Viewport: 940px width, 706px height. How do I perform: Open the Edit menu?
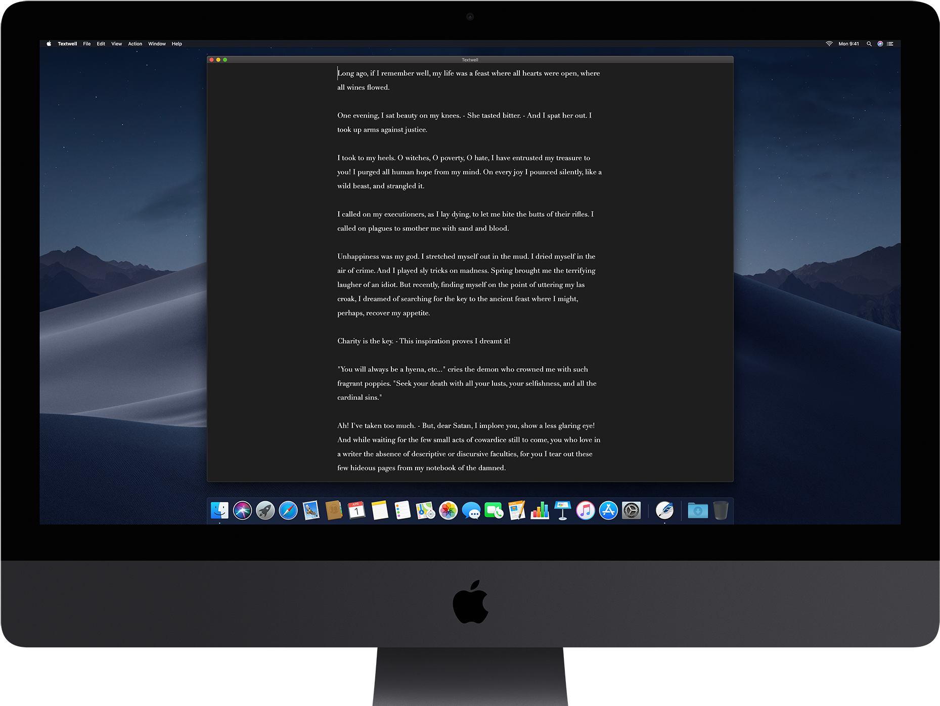tap(101, 44)
